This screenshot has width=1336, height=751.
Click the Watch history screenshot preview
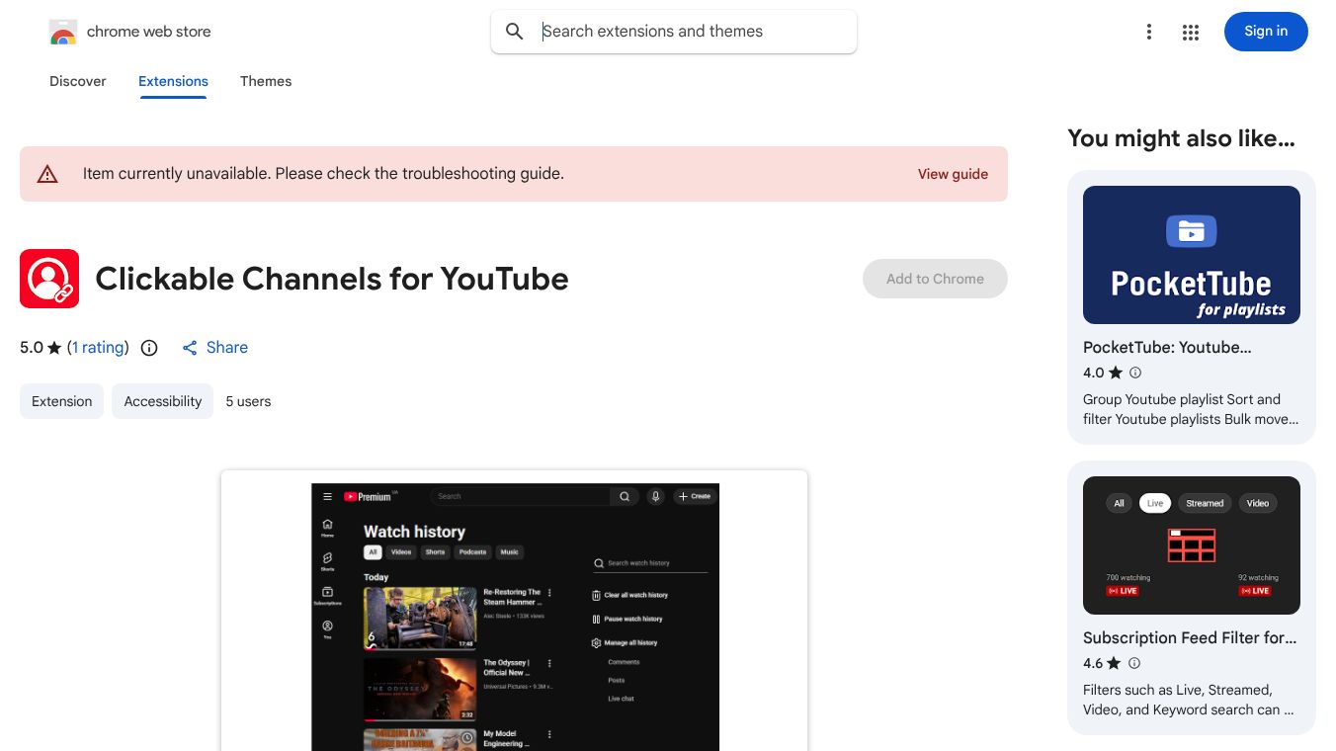[515, 611]
